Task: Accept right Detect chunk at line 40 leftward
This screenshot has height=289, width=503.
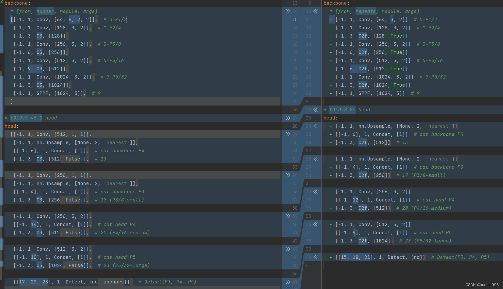Action: coord(316,257)
